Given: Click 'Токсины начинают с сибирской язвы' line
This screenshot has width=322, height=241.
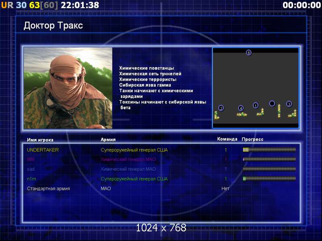Looking at the screenshot, I should [163, 102].
